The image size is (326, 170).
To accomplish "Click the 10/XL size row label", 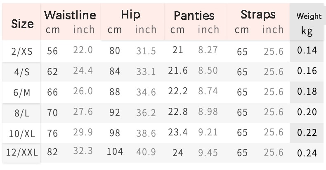I will pos(22,134).
